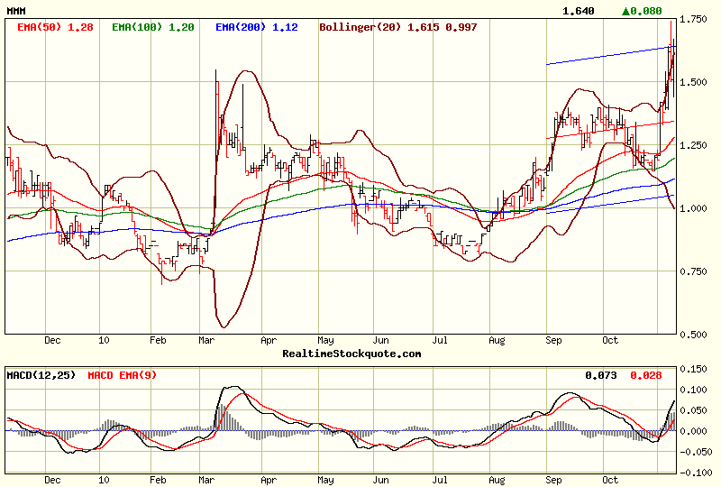Click the 10 year label under the price chart
The width and height of the screenshot is (721, 487).
coord(104,340)
